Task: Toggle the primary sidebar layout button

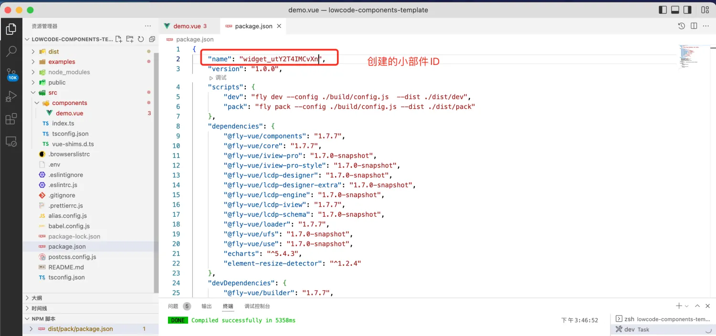Action: 663,10
